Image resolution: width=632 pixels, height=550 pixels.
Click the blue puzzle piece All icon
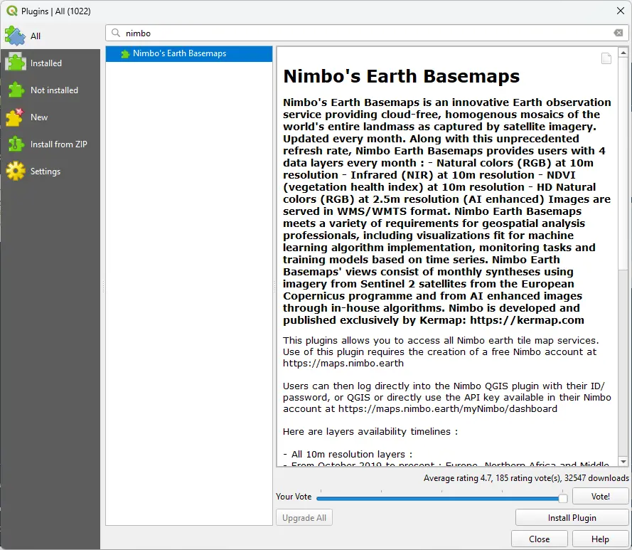16,36
